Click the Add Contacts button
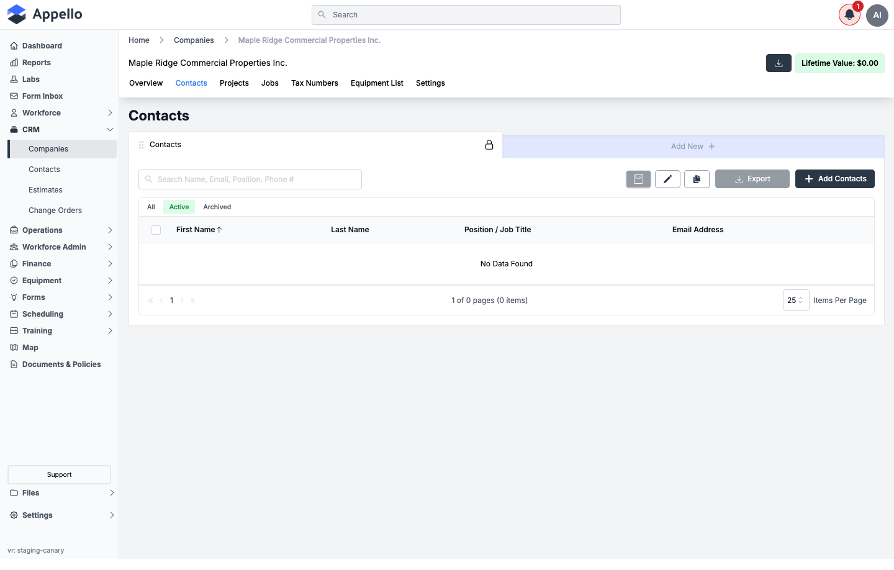 pyautogui.click(x=835, y=179)
